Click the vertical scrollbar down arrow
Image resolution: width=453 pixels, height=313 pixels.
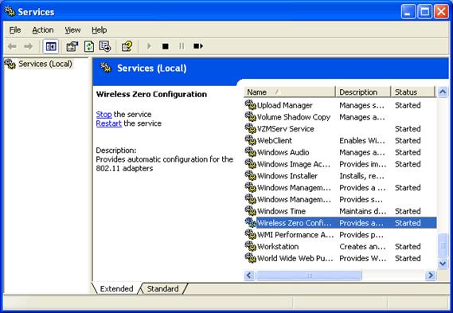(443, 264)
